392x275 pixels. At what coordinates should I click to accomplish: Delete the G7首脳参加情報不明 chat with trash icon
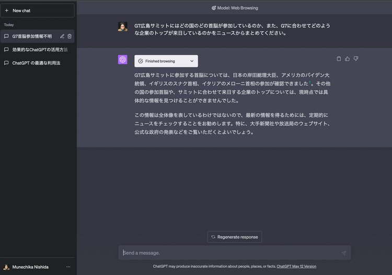70,37
